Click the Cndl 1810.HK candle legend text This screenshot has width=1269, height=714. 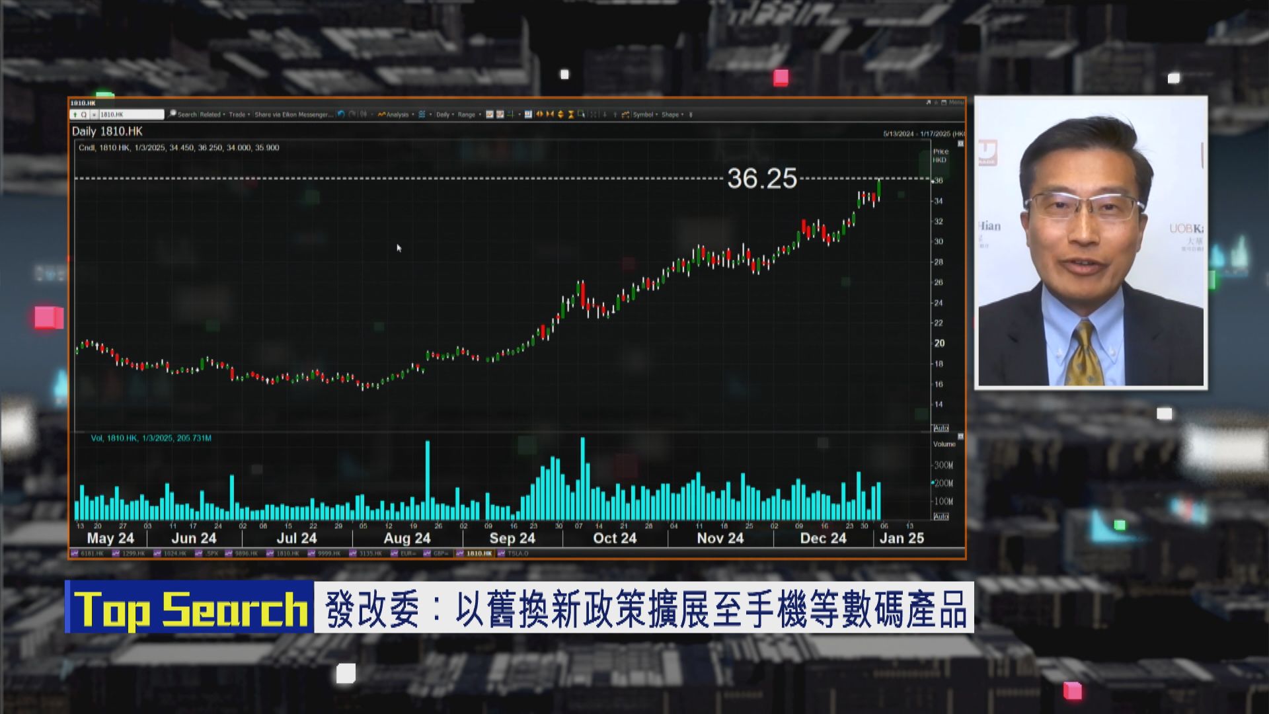(178, 147)
